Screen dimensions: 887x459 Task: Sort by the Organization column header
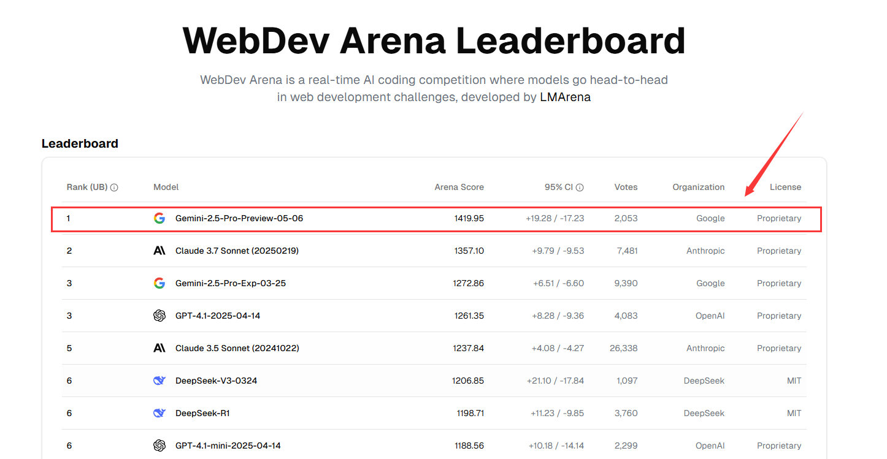pos(699,187)
